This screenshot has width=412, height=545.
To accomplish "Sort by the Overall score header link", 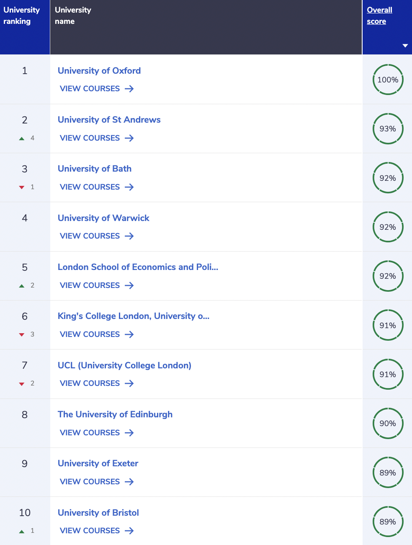I will (x=379, y=15).
